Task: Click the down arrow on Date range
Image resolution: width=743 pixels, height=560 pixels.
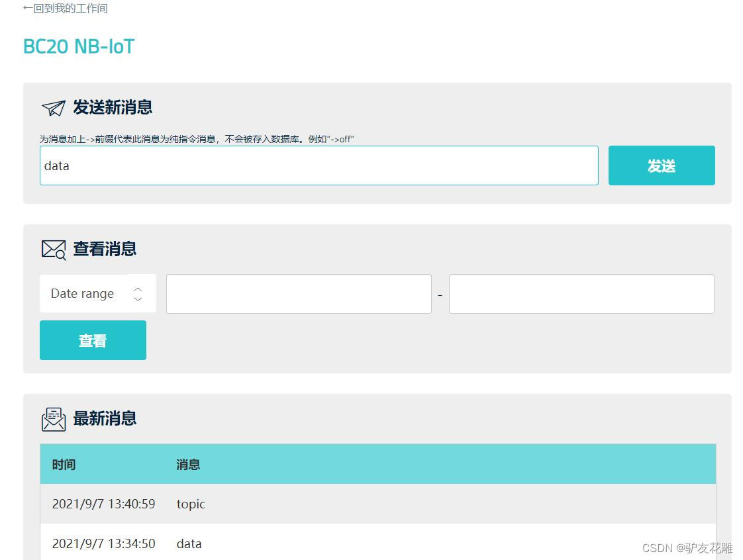Action: click(x=137, y=298)
